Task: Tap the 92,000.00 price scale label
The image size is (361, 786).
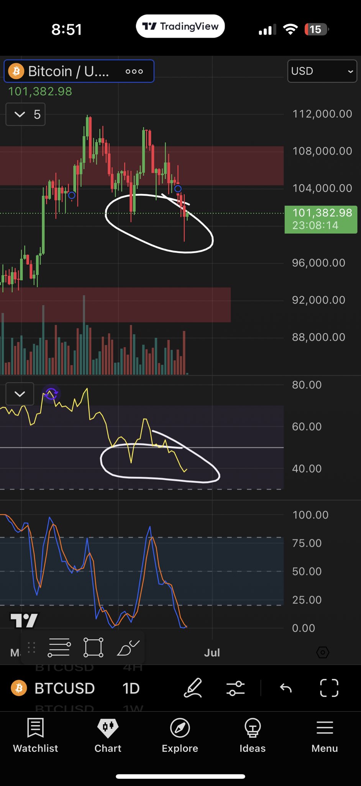Action: tap(319, 300)
